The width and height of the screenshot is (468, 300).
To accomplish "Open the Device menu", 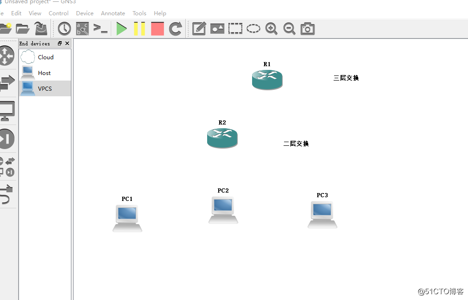I will (x=85, y=13).
